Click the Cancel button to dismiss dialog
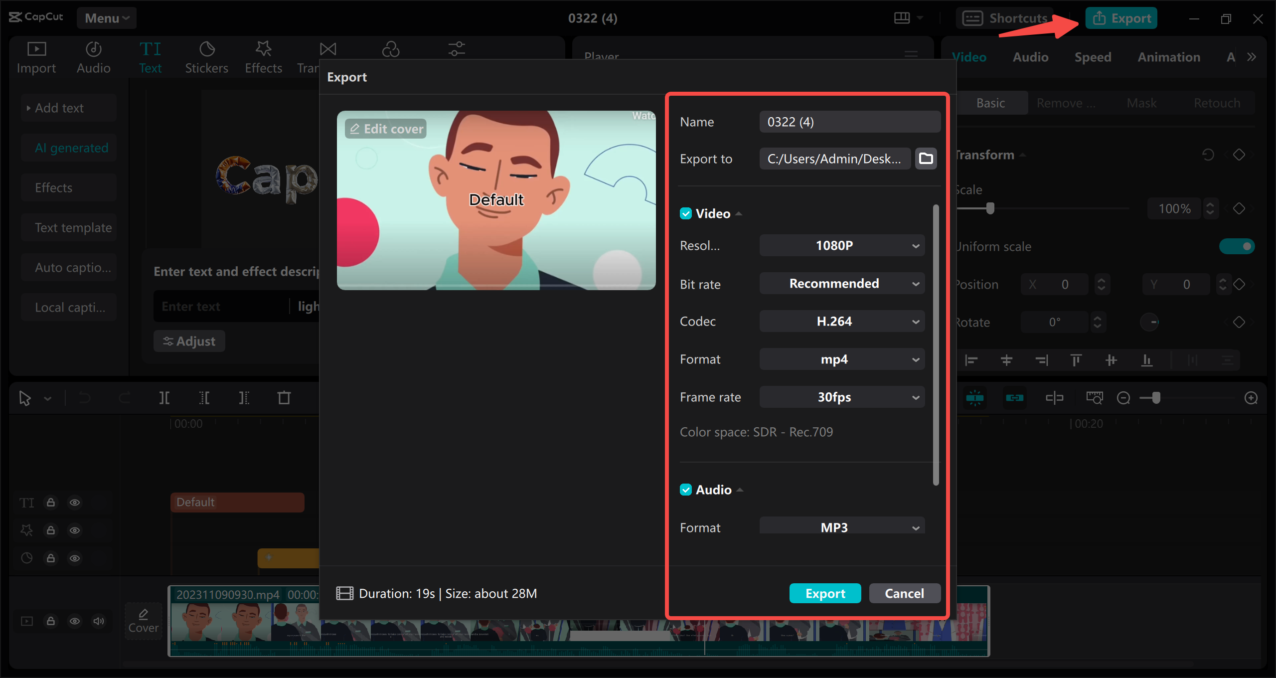 point(903,593)
